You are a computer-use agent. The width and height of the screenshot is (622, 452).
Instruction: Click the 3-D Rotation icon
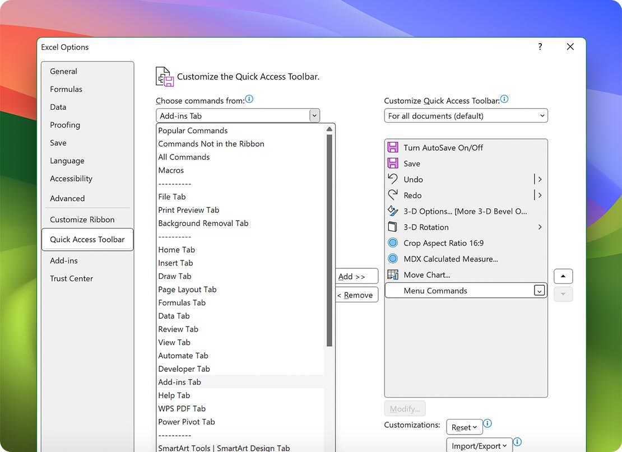tap(392, 227)
